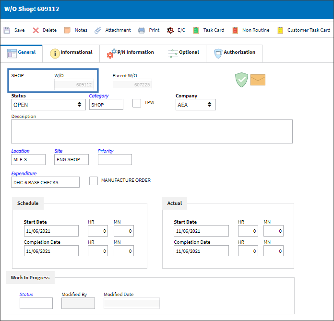Click the Expenditure link label
334x321 pixels.
click(24, 174)
